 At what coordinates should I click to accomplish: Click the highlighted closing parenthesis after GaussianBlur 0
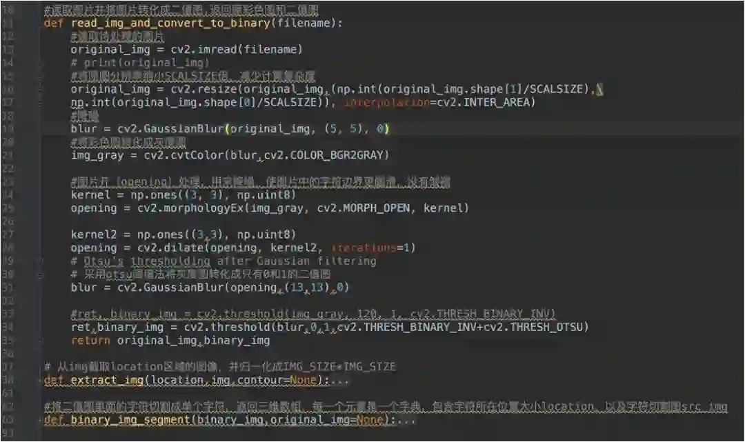point(387,129)
